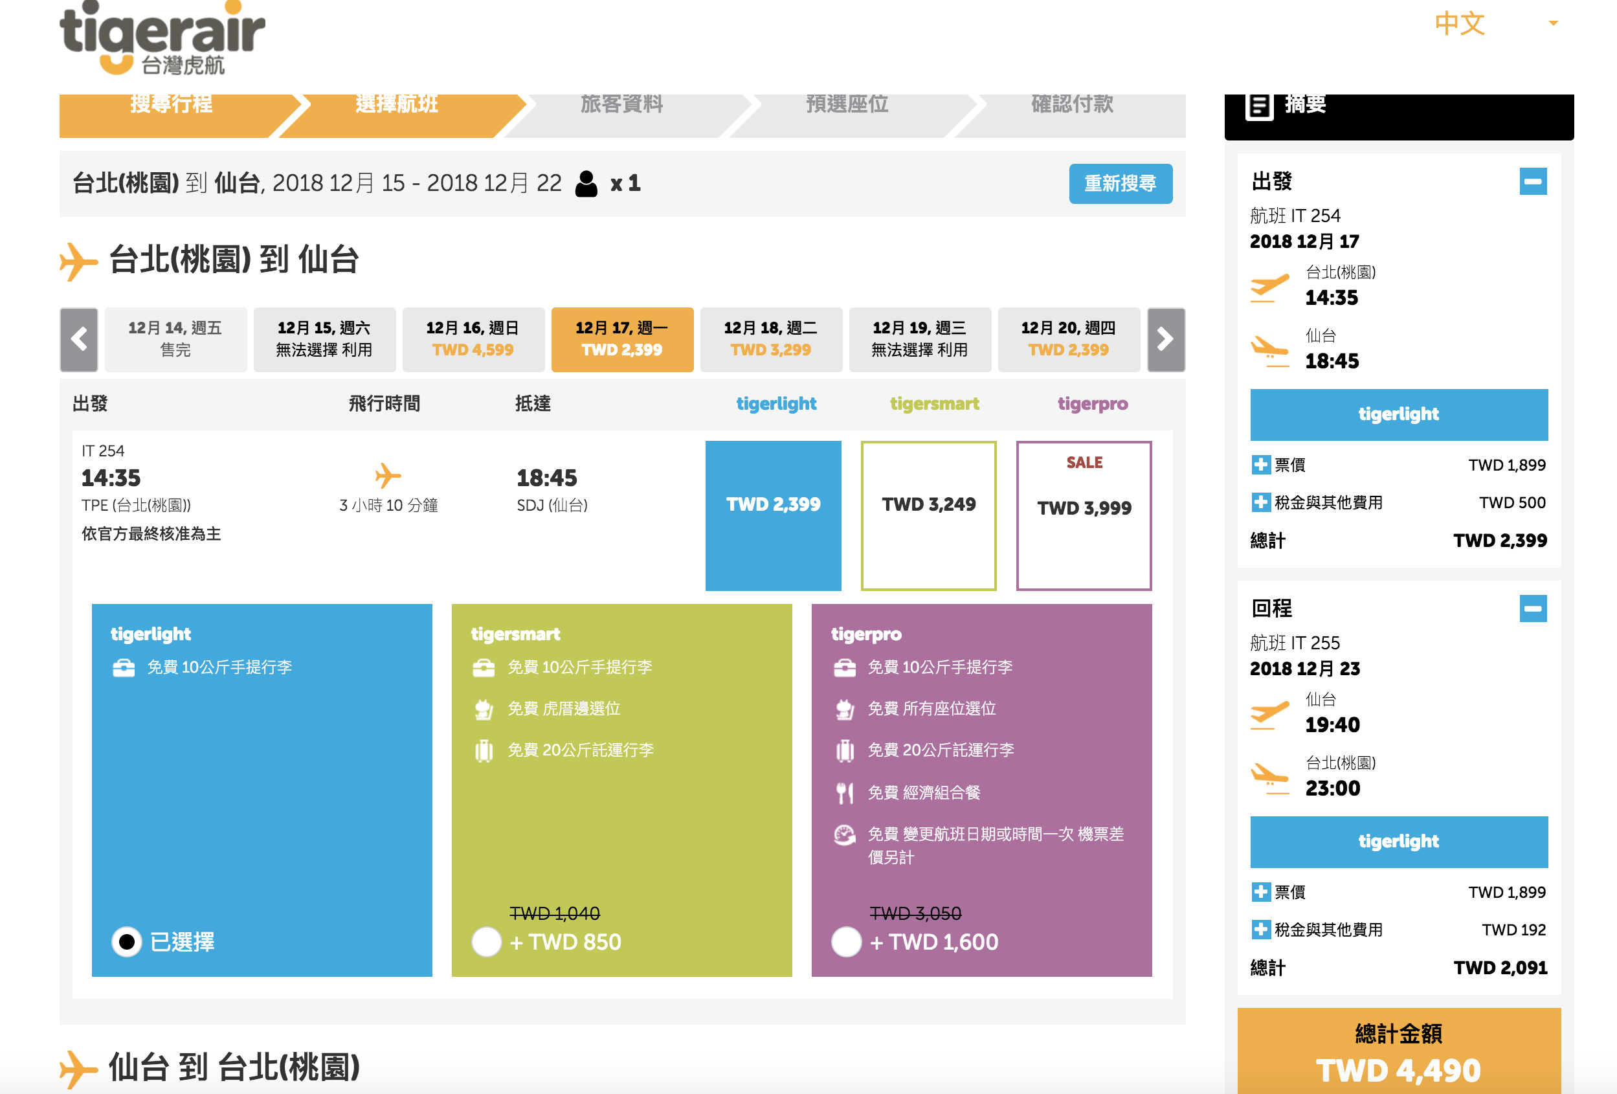Click tigerpro meal combo icon

(845, 792)
